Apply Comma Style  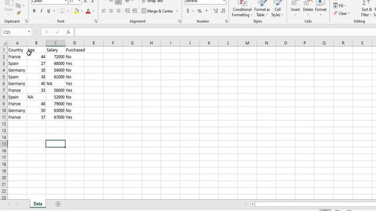[206, 11]
